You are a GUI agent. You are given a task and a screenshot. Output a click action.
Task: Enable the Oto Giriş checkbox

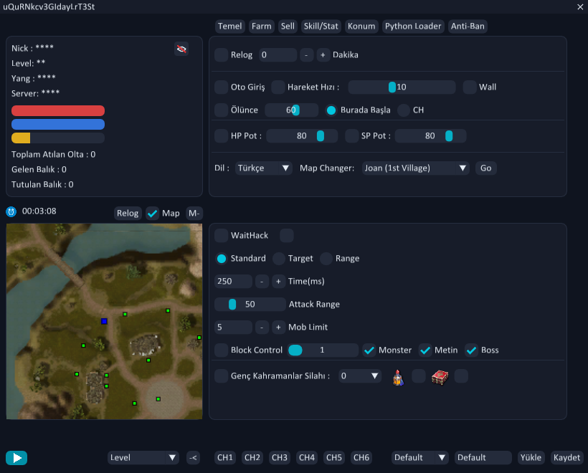click(x=222, y=87)
